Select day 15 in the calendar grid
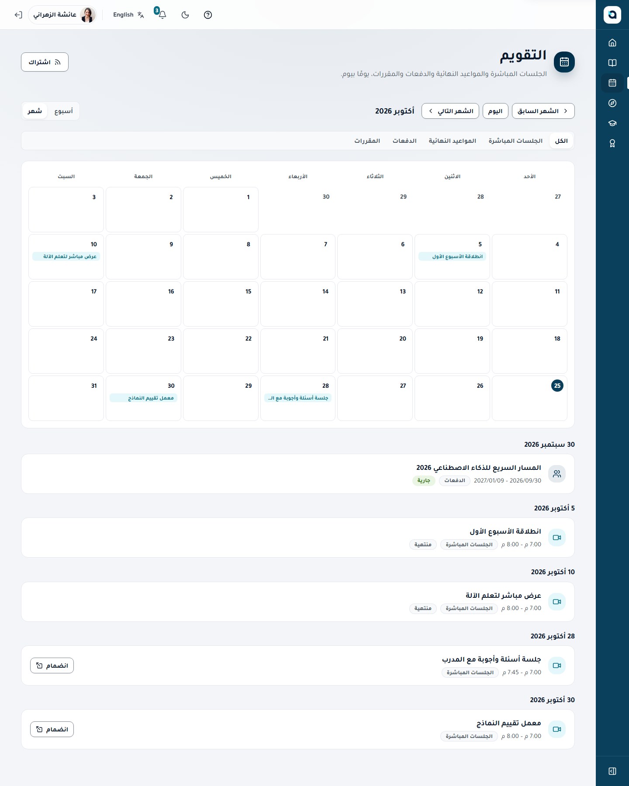The image size is (629, 786). (221, 303)
